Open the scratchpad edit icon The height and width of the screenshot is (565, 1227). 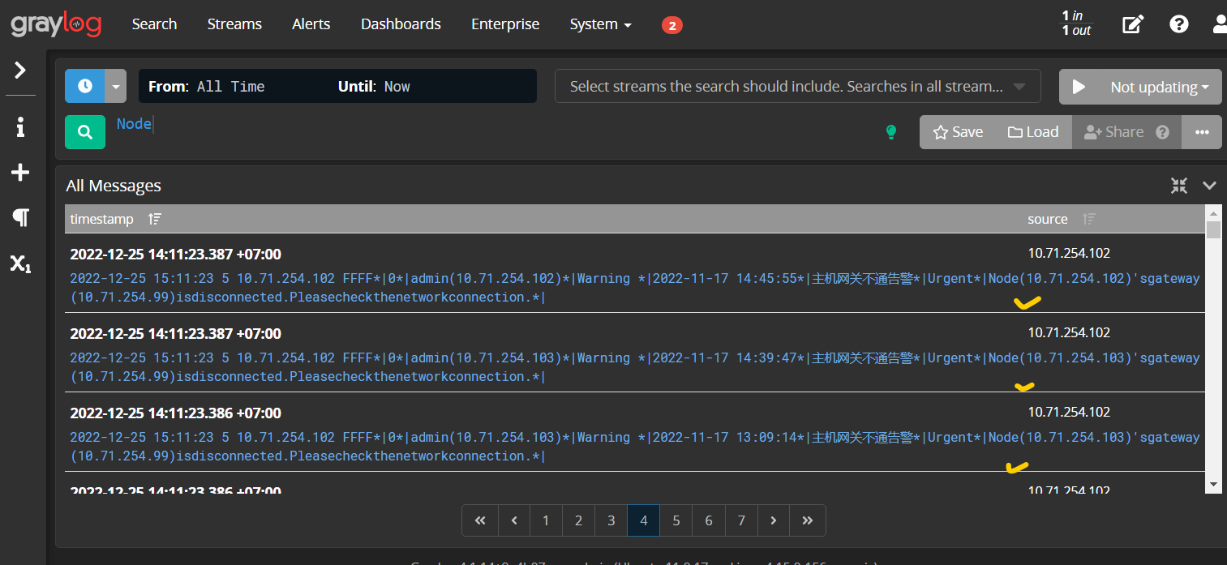coord(1132,24)
